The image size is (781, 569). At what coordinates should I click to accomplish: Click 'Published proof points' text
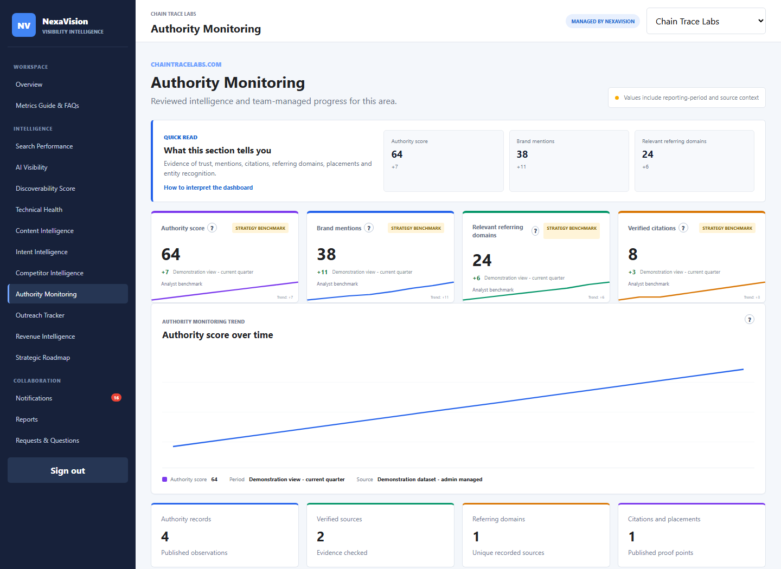coord(661,553)
